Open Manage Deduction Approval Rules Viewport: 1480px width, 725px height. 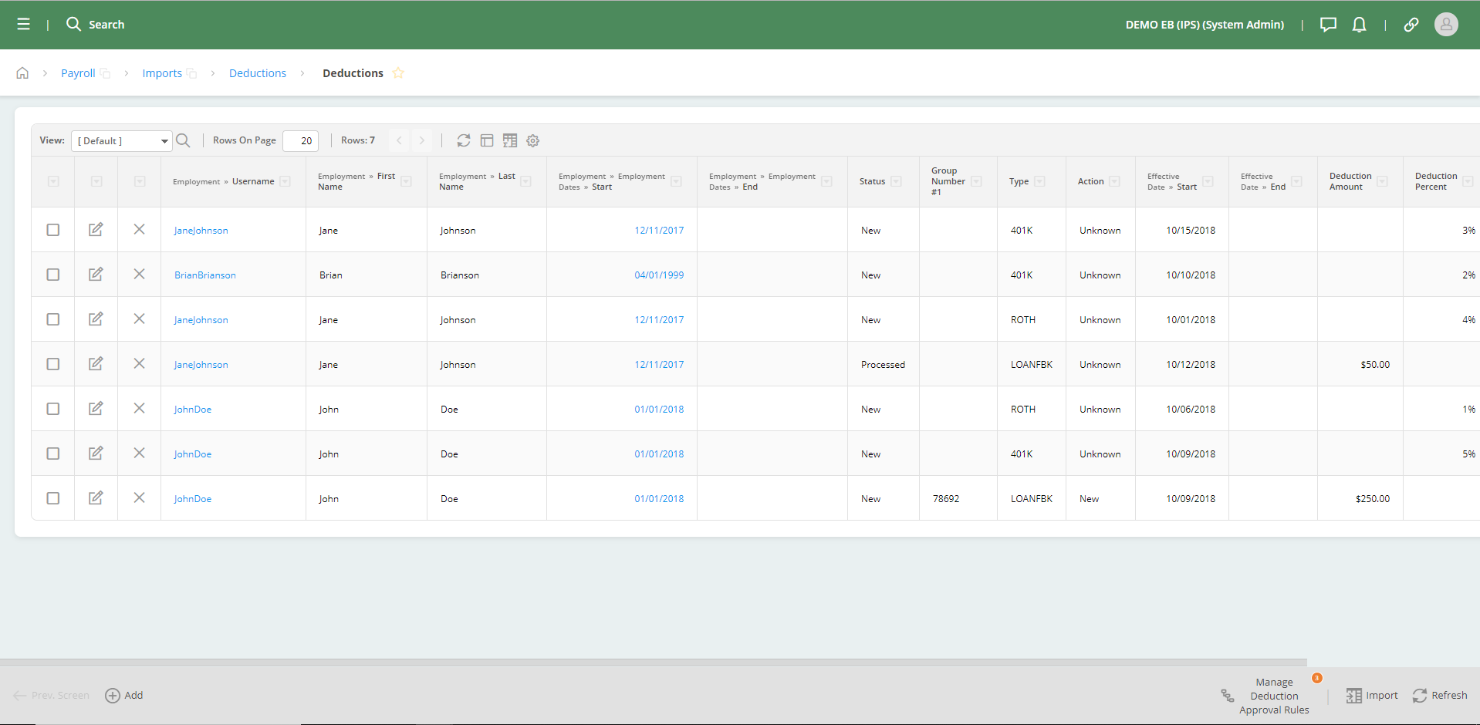point(1265,696)
